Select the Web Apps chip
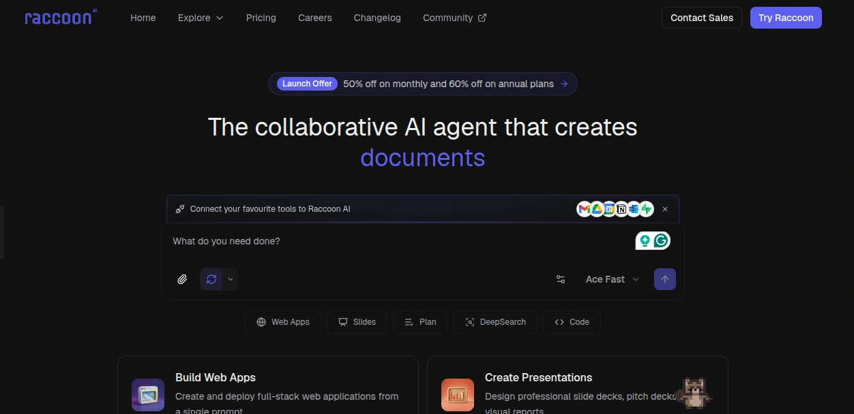Image resolution: width=854 pixels, height=414 pixels. coord(283,322)
